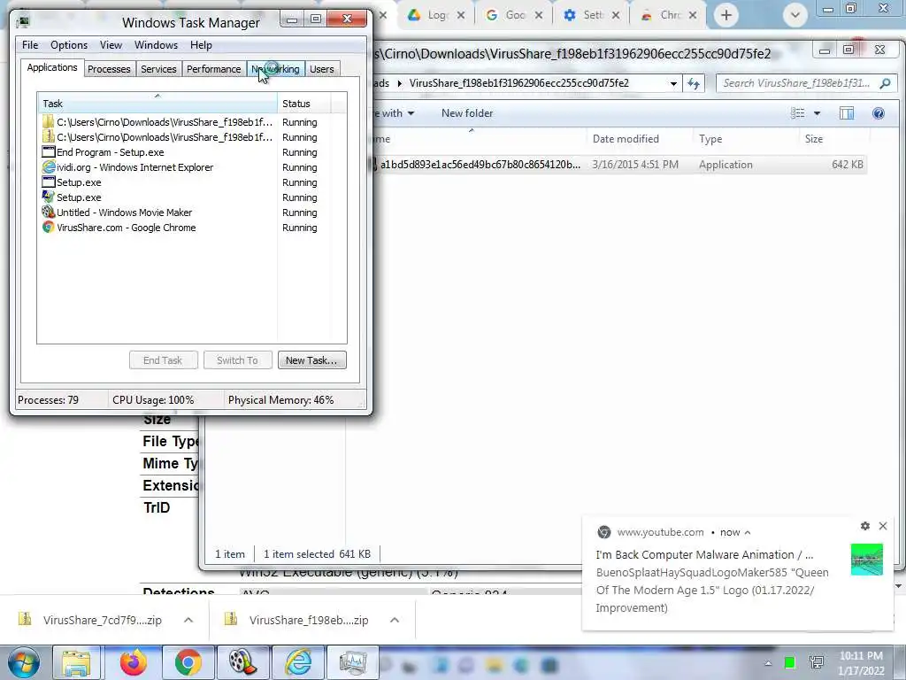Click the green square tray icon

coord(789,662)
